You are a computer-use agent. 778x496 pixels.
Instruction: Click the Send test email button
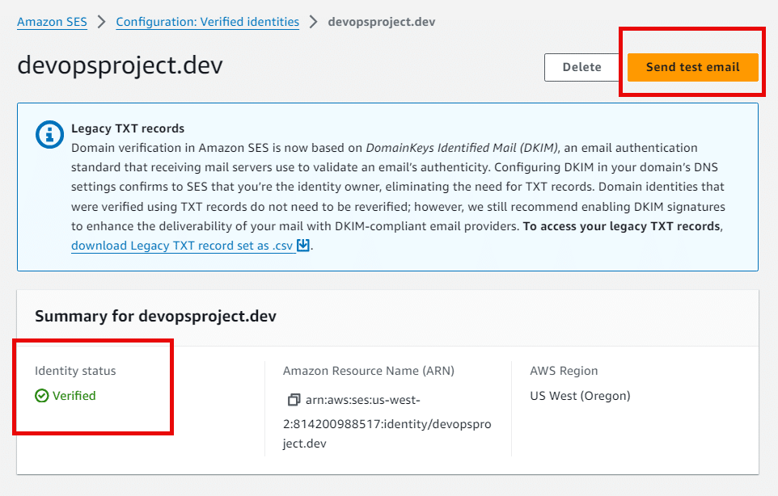692,67
